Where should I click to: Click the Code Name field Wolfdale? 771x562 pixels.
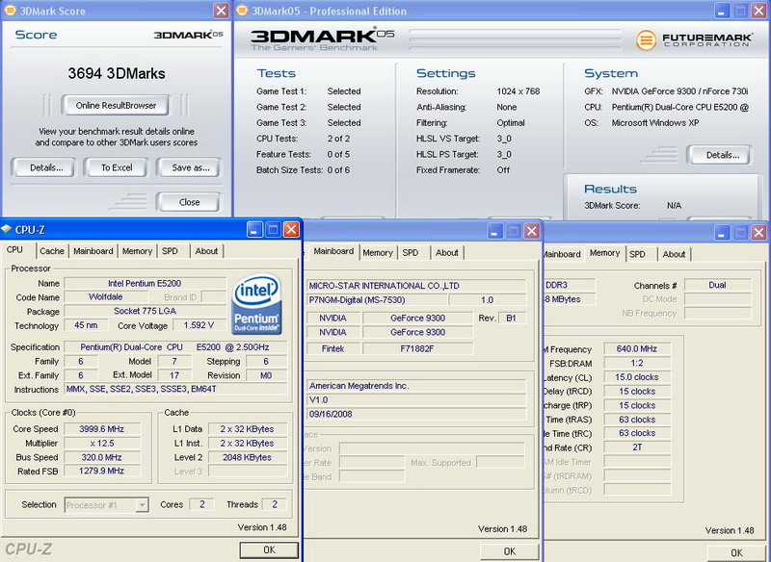106,297
